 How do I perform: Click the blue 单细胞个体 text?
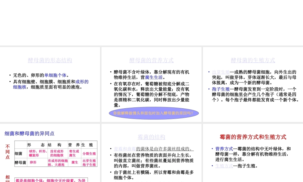55,75
